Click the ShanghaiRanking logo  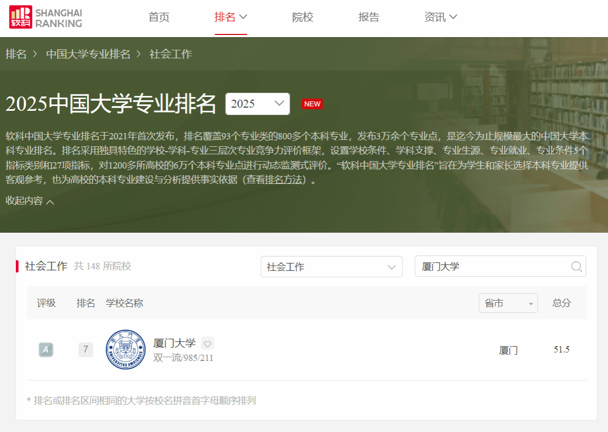(46, 17)
